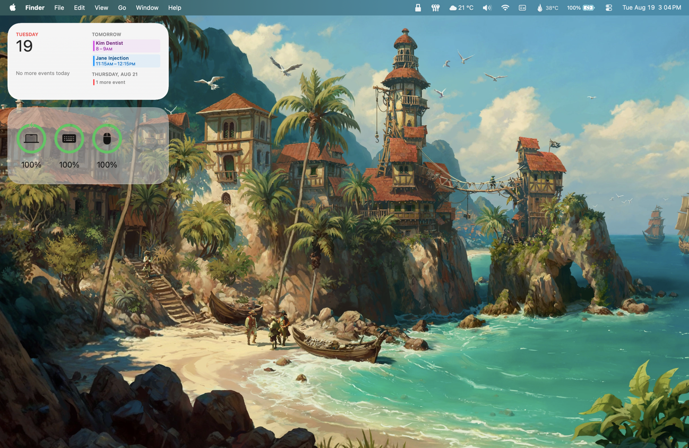Open the View menu
This screenshot has width=689, height=448.
click(101, 8)
